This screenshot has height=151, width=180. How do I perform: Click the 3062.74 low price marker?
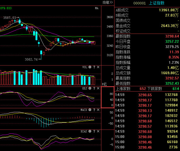point(31,59)
